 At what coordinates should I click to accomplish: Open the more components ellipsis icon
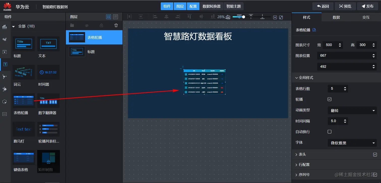pos(5,114)
